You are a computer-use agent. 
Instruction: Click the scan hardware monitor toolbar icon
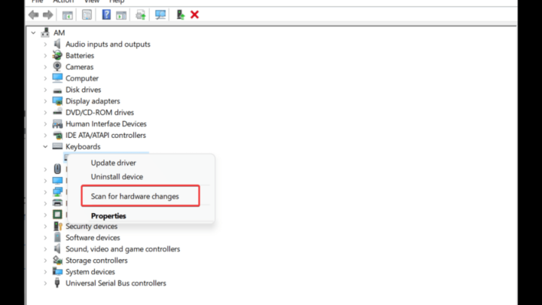click(160, 14)
